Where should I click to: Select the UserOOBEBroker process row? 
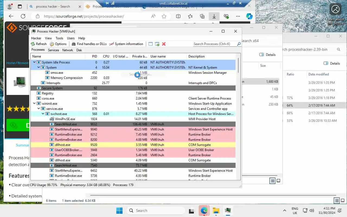(133, 150)
